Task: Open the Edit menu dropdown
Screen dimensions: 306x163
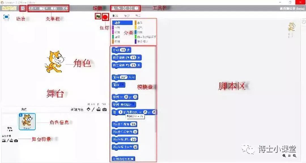Action: (43, 8)
